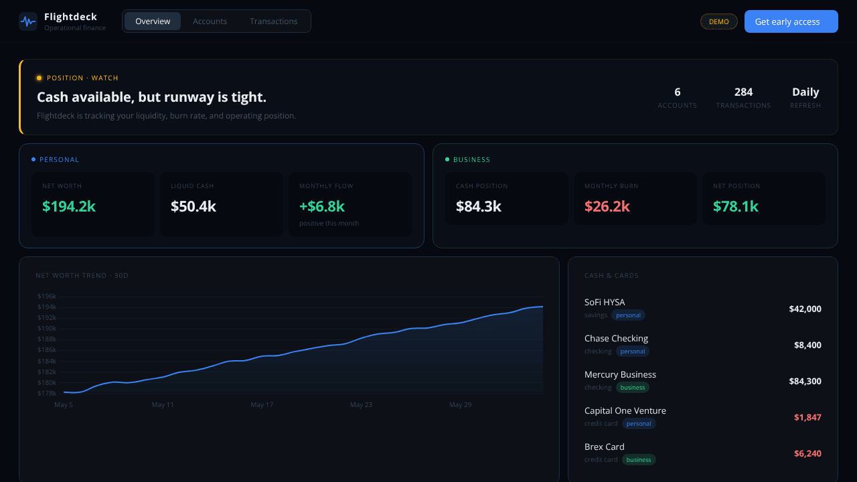Click the Cash Position $84.3k card
Screen dimensions: 857x482
507,198
